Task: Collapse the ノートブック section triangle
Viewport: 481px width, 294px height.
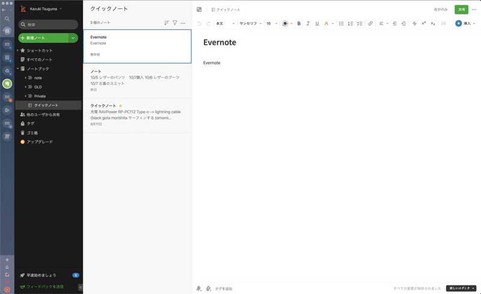Action: (x=17, y=69)
